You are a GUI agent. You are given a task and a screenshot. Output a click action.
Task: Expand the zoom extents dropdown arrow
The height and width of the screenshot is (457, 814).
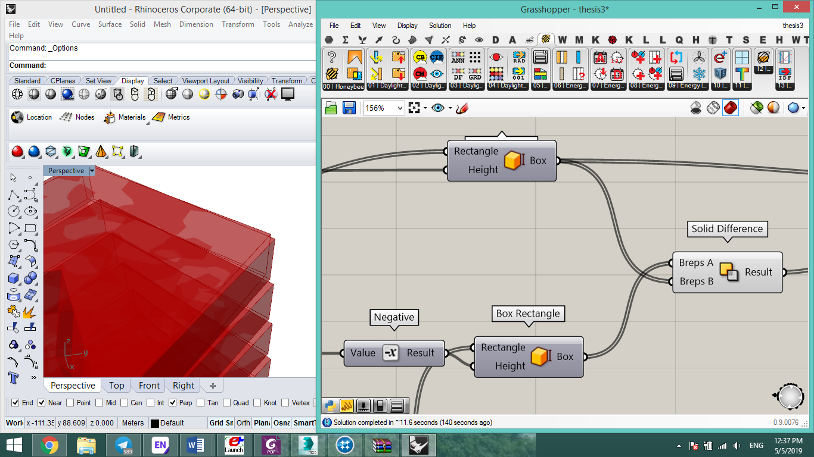click(x=425, y=108)
